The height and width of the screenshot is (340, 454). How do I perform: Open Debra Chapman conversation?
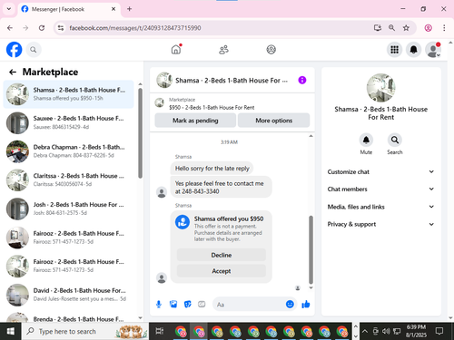coord(68,151)
